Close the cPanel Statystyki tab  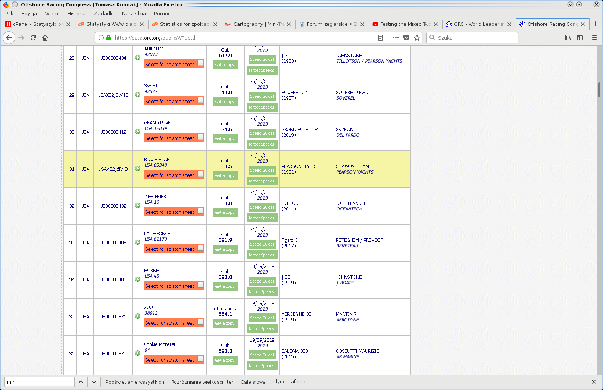pyautogui.click(x=68, y=24)
